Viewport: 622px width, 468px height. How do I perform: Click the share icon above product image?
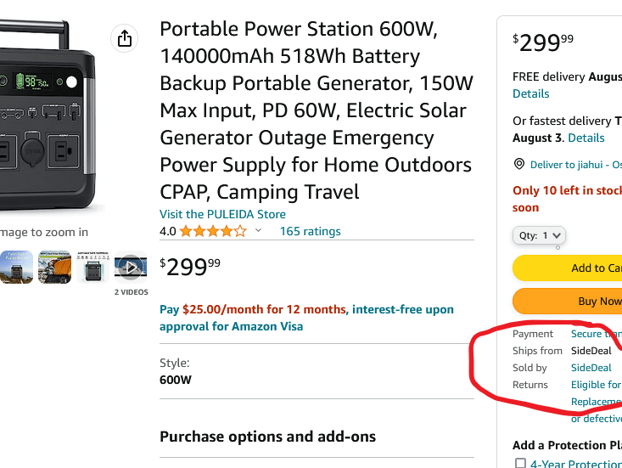tap(125, 38)
